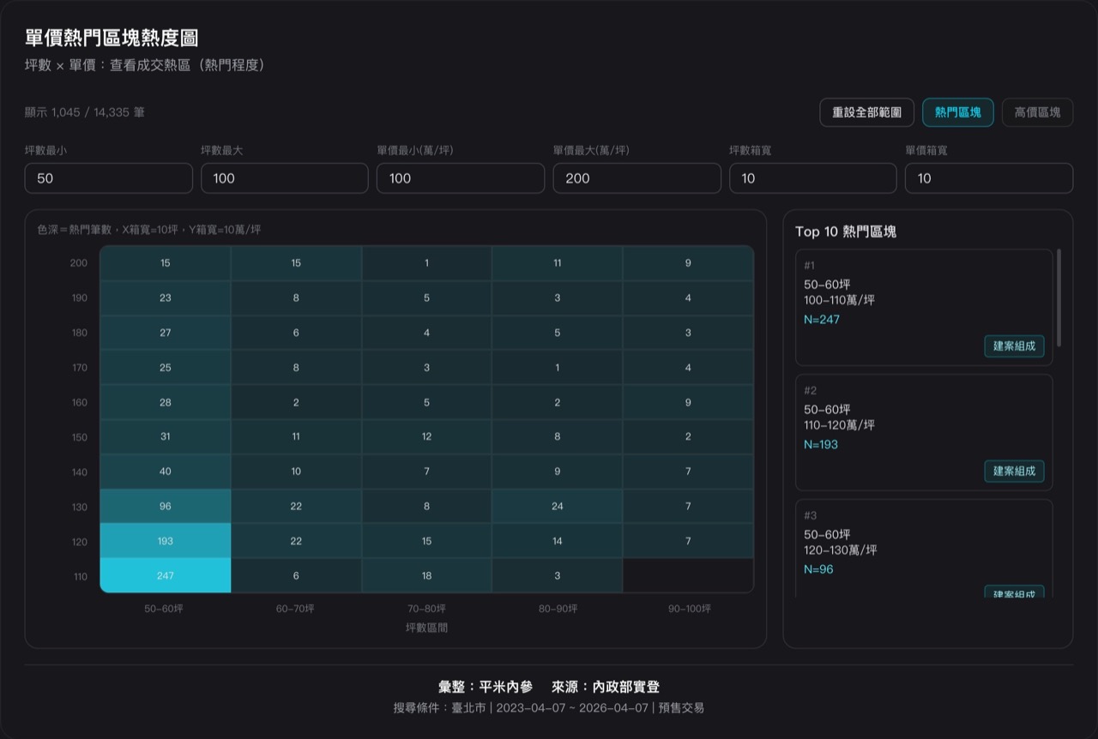Select the heatmap cell with value 193

pos(166,541)
